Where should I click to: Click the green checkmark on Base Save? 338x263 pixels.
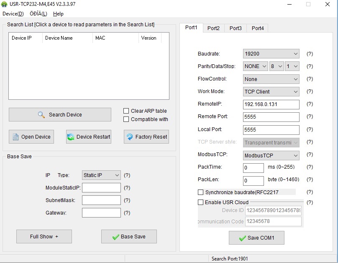116,237
